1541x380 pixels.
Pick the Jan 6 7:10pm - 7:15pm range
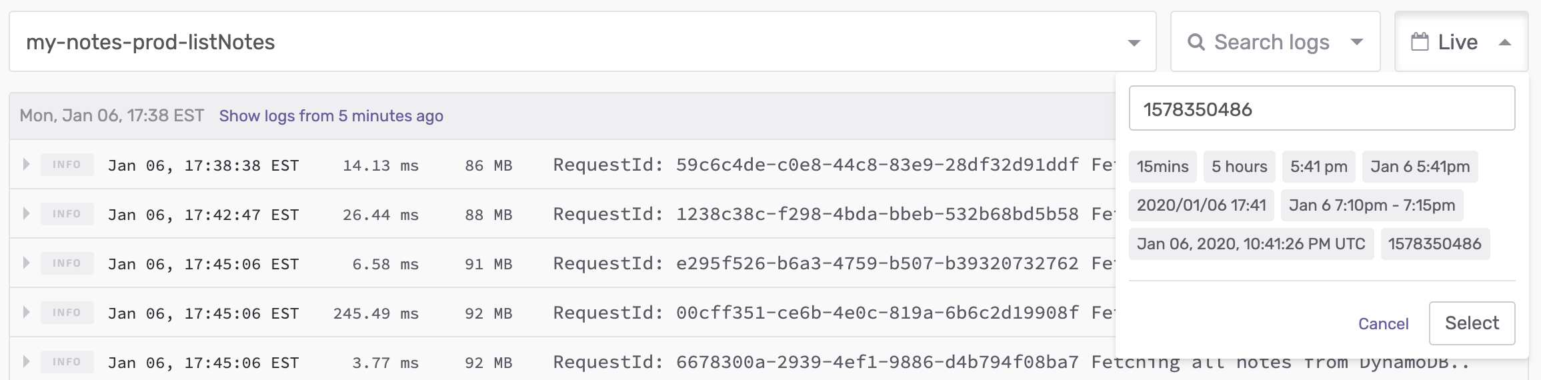point(1372,205)
